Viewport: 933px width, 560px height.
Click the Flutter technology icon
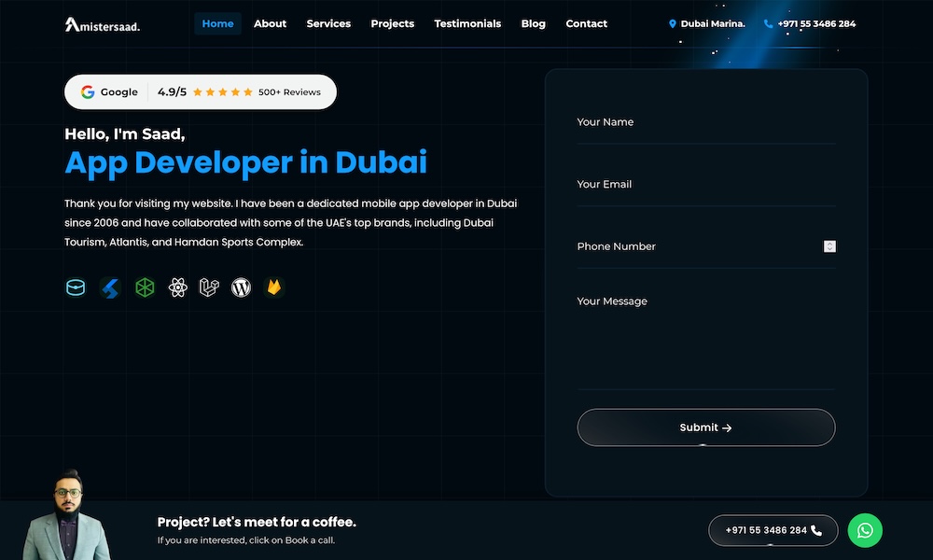coord(110,288)
